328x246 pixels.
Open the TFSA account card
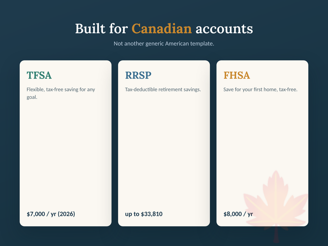point(66,143)
